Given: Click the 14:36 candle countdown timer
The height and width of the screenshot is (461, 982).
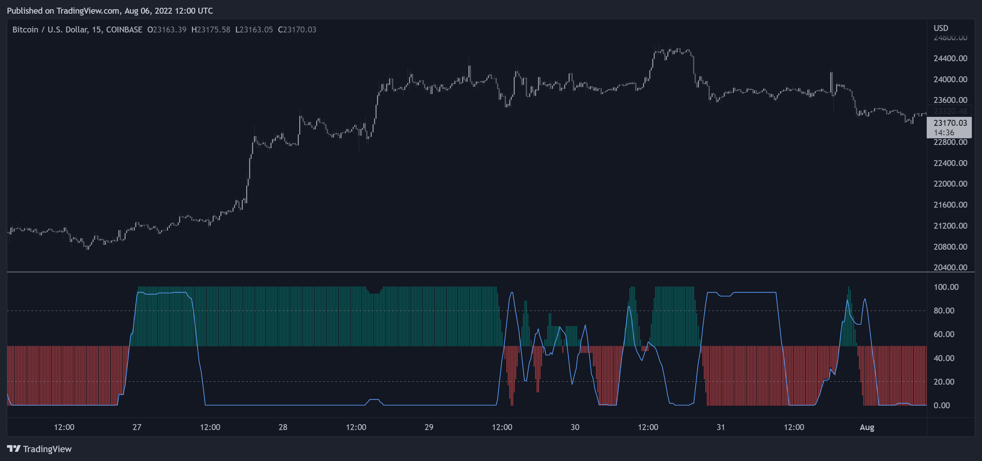Looking at the screenshot, I should coord(944,132).
